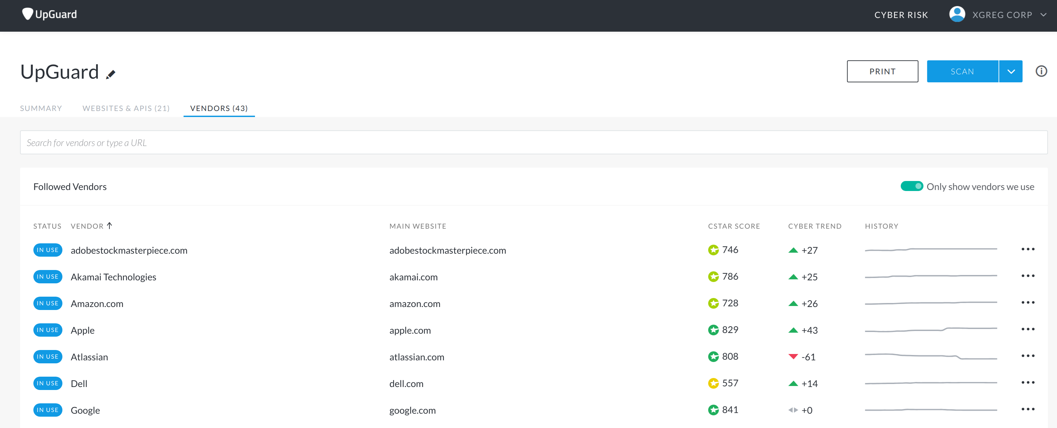1057x428 pixels.
Task: Sort by CSTAR SCORE column header
Action: pyautogui.click(x=734, y=226)
